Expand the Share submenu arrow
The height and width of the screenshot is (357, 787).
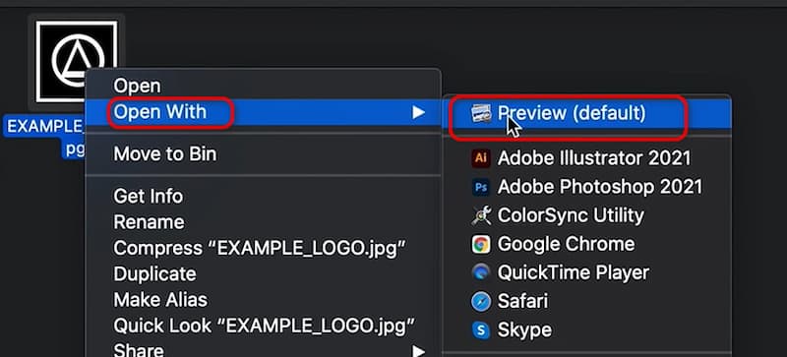[x=419, y=351]
